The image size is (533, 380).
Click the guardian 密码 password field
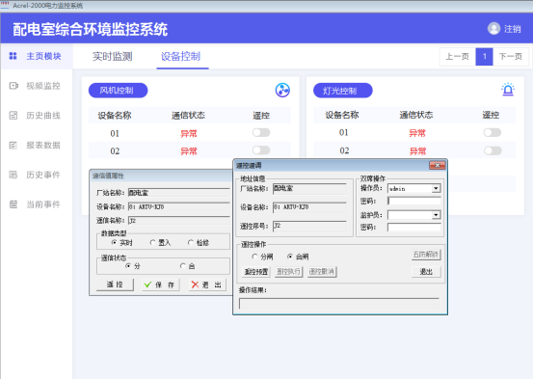414,227
